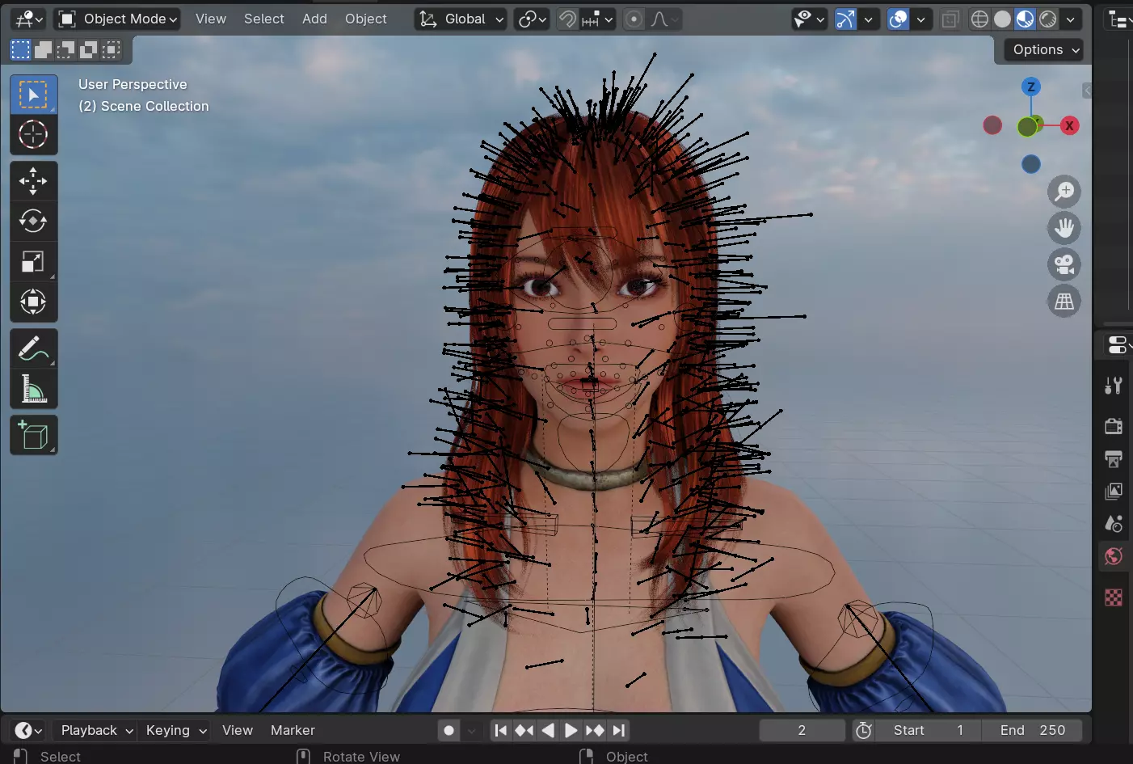Open the Texture properties tab (checker icon)
Viewport: 1133px width, 764px height.
pos(1114,597)
